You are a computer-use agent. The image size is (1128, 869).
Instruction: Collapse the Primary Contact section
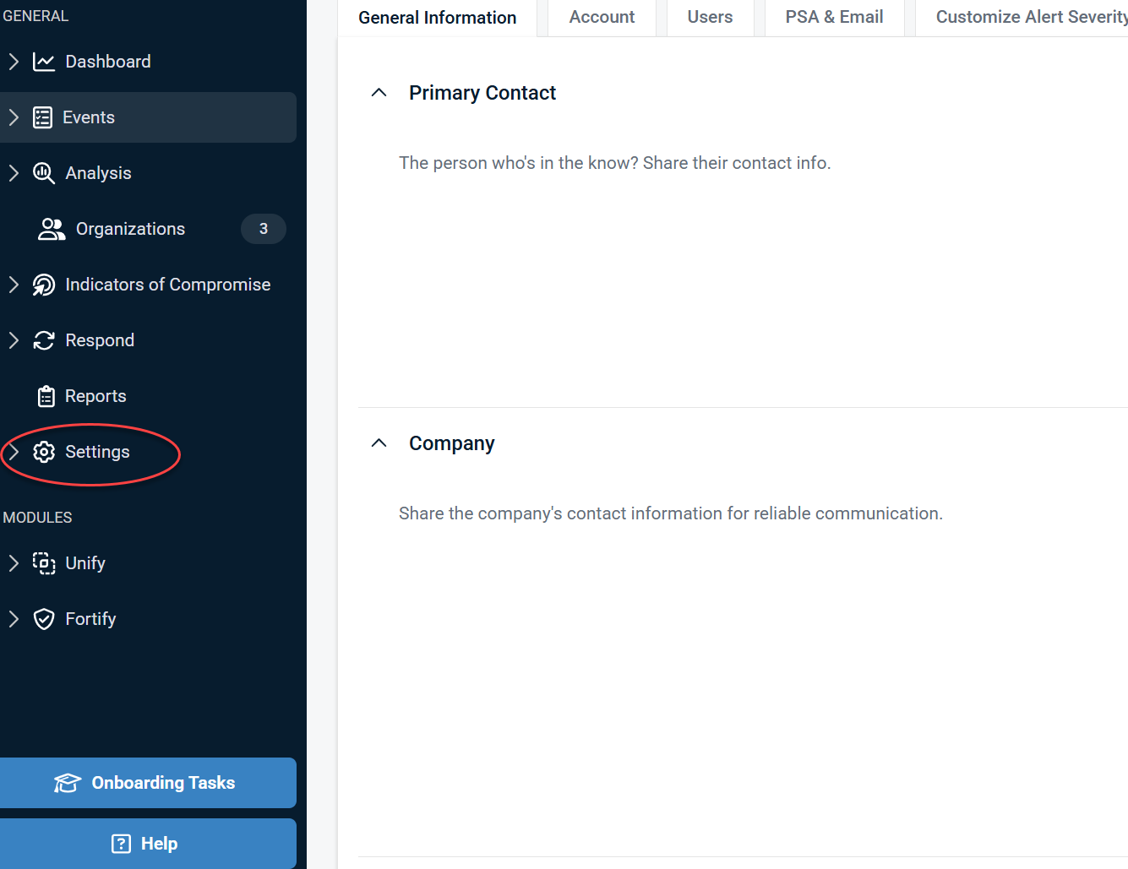coord(379,93)
